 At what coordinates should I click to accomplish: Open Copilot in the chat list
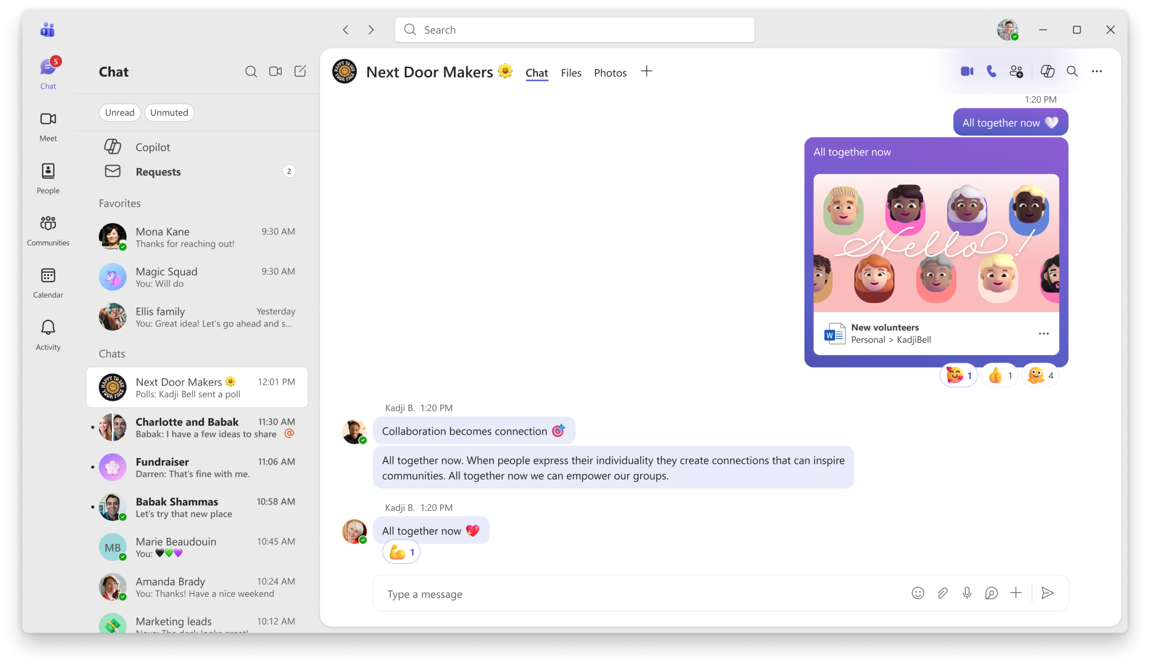pyautogui.click(x=197, y=147)
